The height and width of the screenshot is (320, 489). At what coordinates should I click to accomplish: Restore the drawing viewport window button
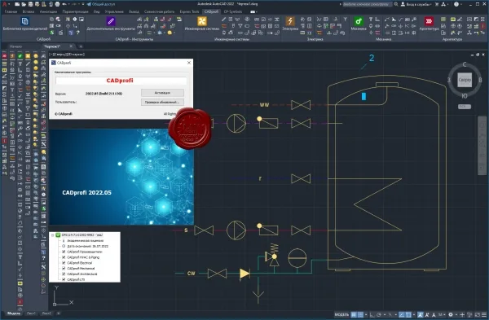click(477, 55)
